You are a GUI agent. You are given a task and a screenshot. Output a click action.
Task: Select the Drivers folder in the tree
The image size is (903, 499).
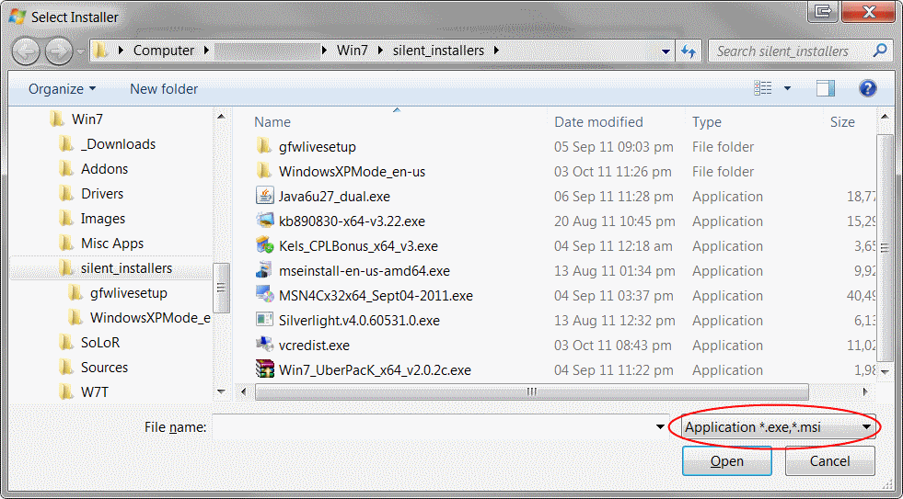point(102,194)
